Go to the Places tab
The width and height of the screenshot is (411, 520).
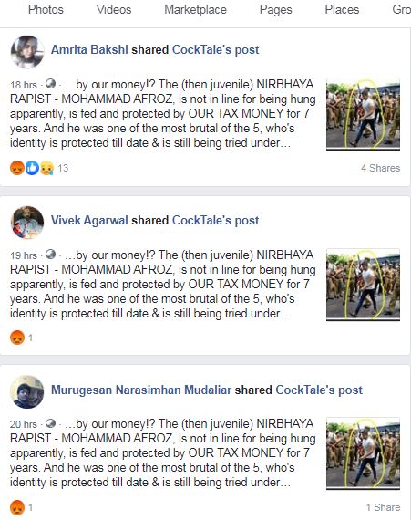point(342,10)
